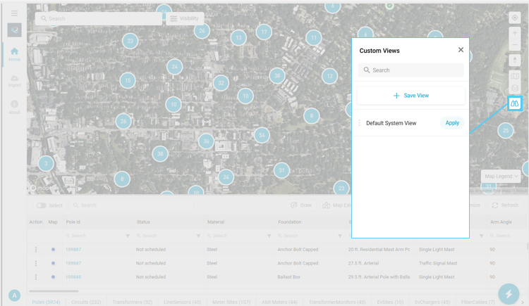This screenshot has width=529, height=306.
Task: Zoom out with the minus map control
Action: (x=514, y=45)
